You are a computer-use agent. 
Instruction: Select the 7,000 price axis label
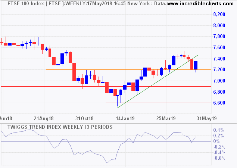click(219, 81)
